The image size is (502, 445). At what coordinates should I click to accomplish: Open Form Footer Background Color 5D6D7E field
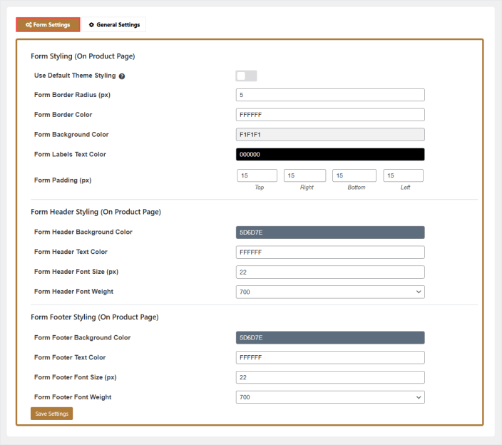[330, 338]
